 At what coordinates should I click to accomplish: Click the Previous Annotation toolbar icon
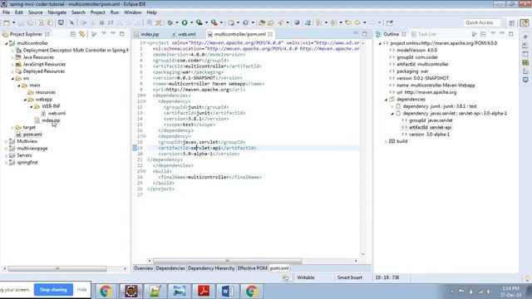point(333,22)
